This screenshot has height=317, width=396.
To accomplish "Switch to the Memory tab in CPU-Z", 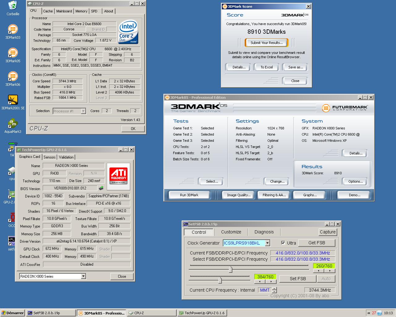I will click(81, 11).
